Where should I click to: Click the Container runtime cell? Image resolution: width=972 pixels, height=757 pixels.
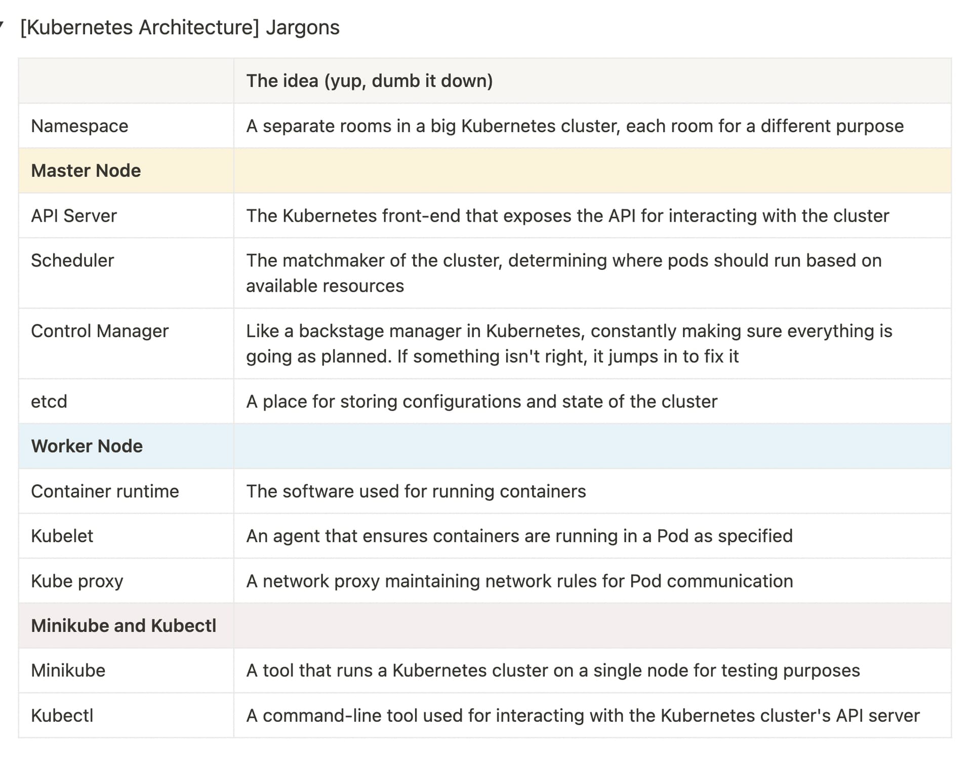pyautogui.click(x=105, y=491)
